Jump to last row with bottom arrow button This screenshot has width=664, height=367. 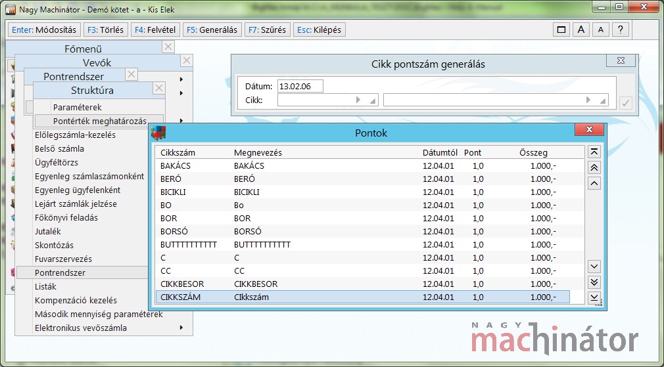[x=594, y=297]
